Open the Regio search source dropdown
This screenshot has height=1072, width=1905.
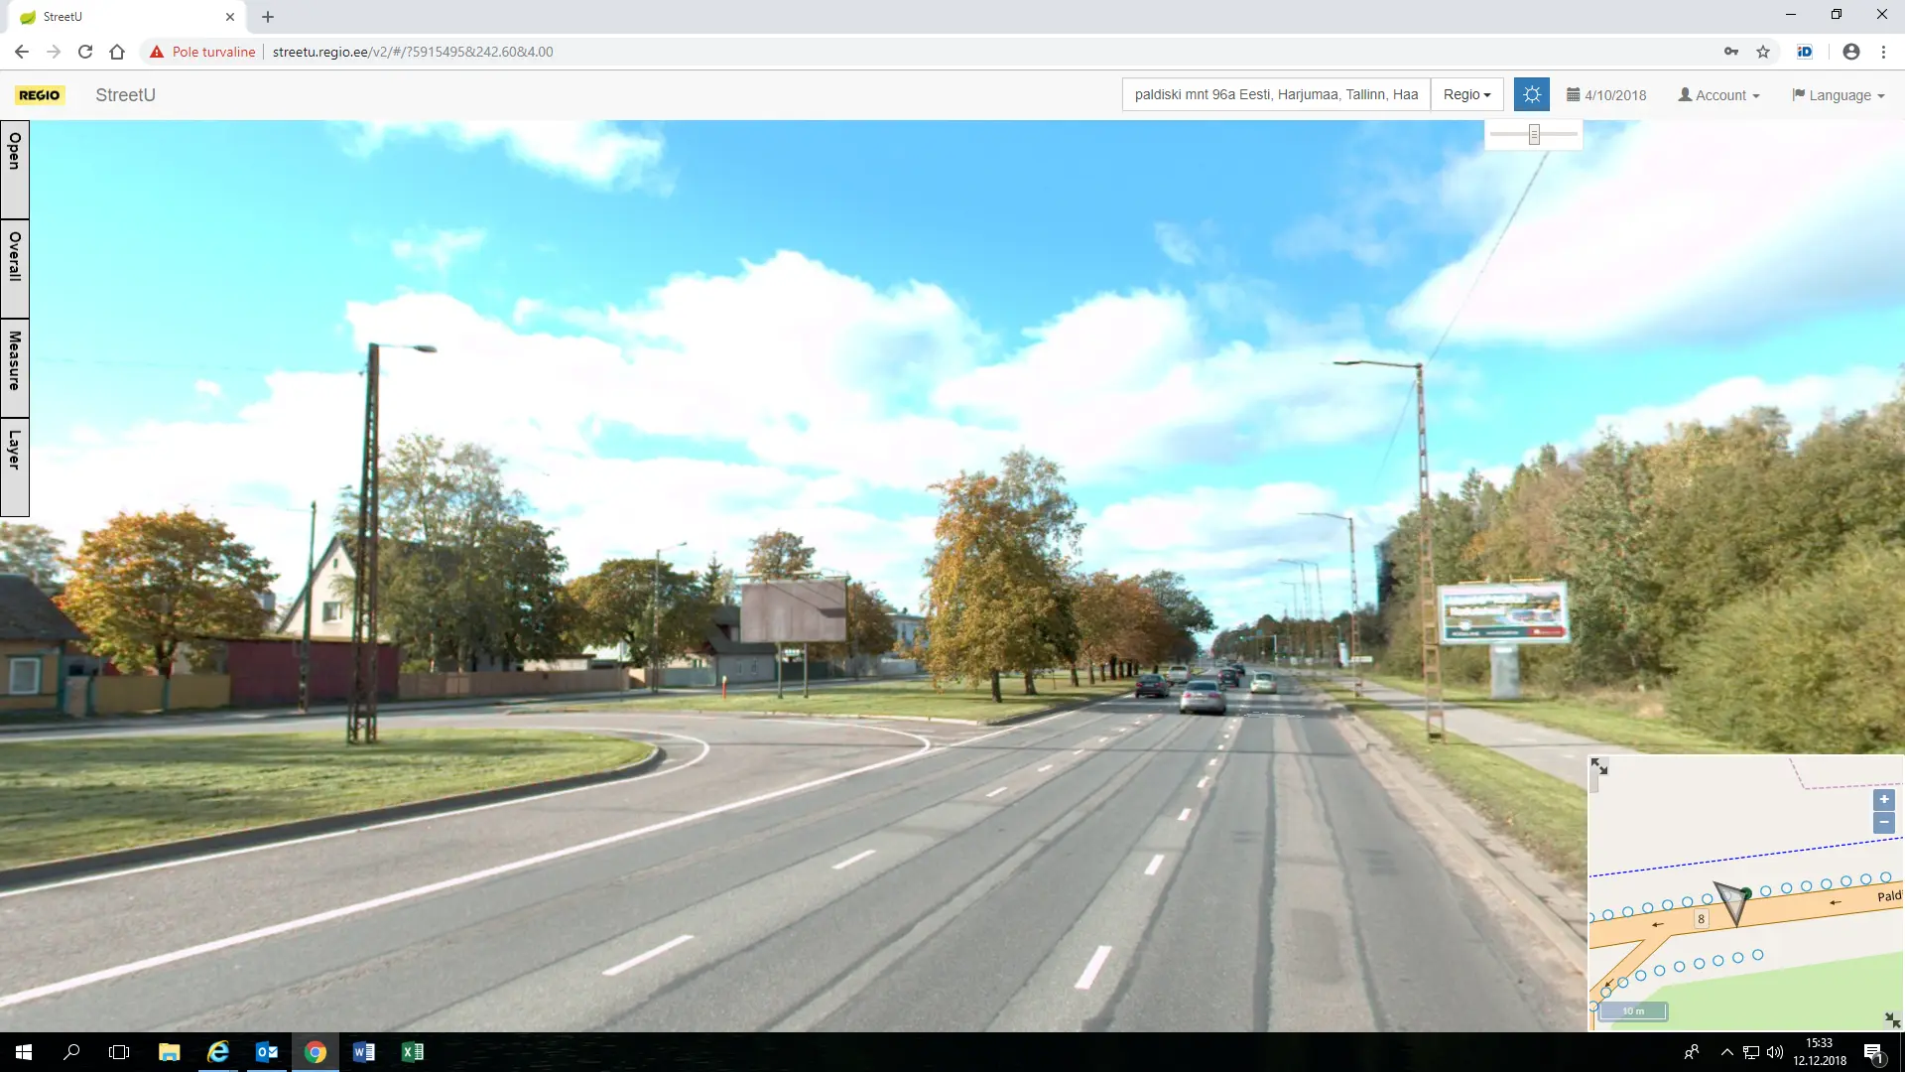click(1466, 94)
